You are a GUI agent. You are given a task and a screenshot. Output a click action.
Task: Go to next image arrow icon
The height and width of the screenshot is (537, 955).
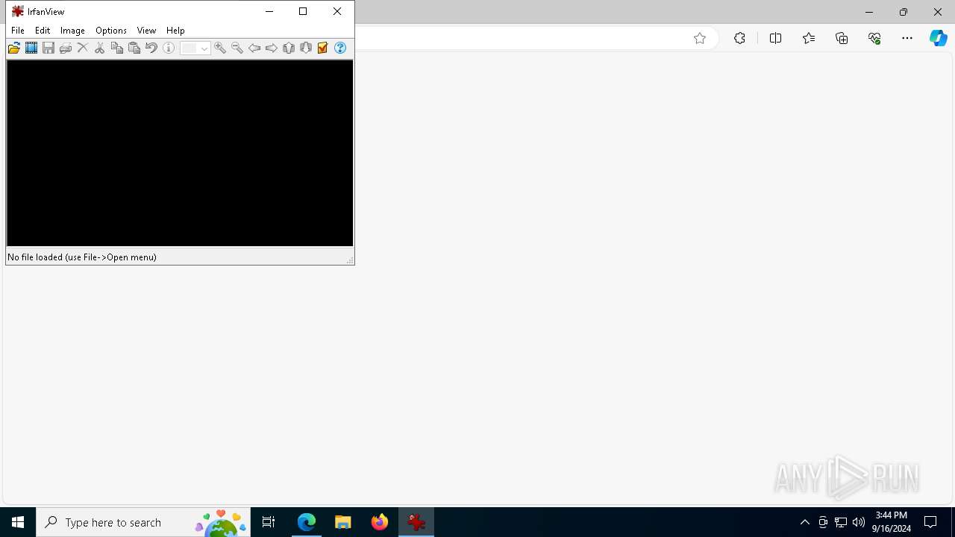pyautogui.click(x=272, y=48)
